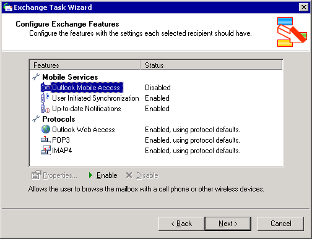Select the Outlook Mobile Access feature

(x=86, y=88)
